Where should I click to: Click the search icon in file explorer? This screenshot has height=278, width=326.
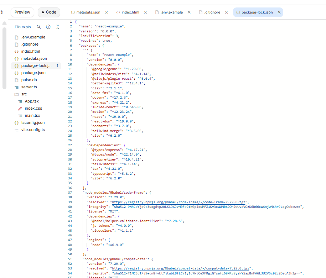(x=39, y=27)
